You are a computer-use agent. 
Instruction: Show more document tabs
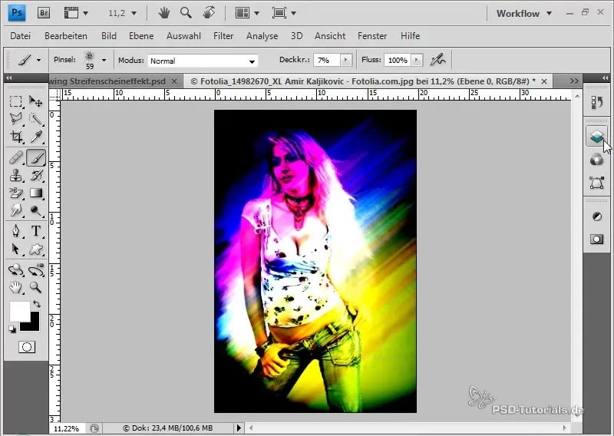574,81
